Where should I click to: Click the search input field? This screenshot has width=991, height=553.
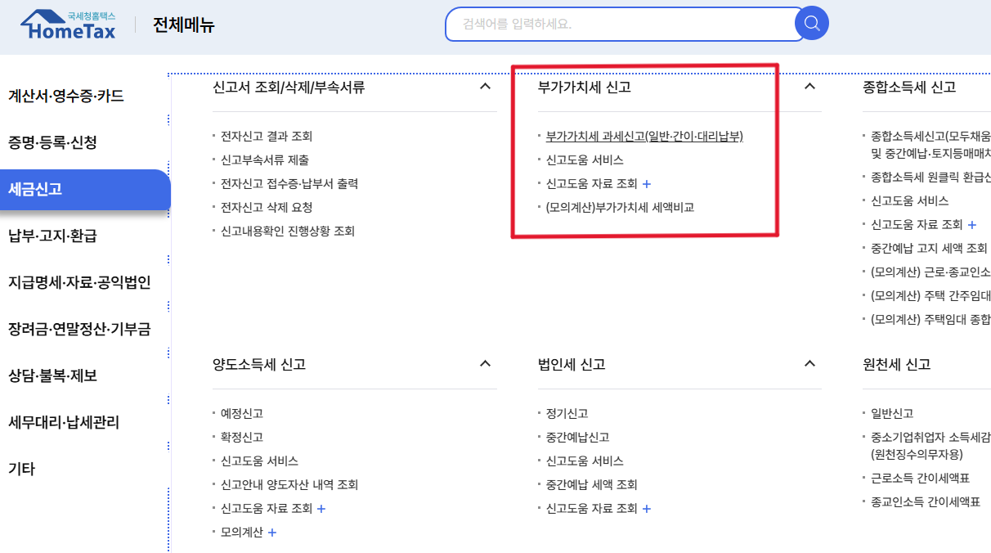(613, 24)
